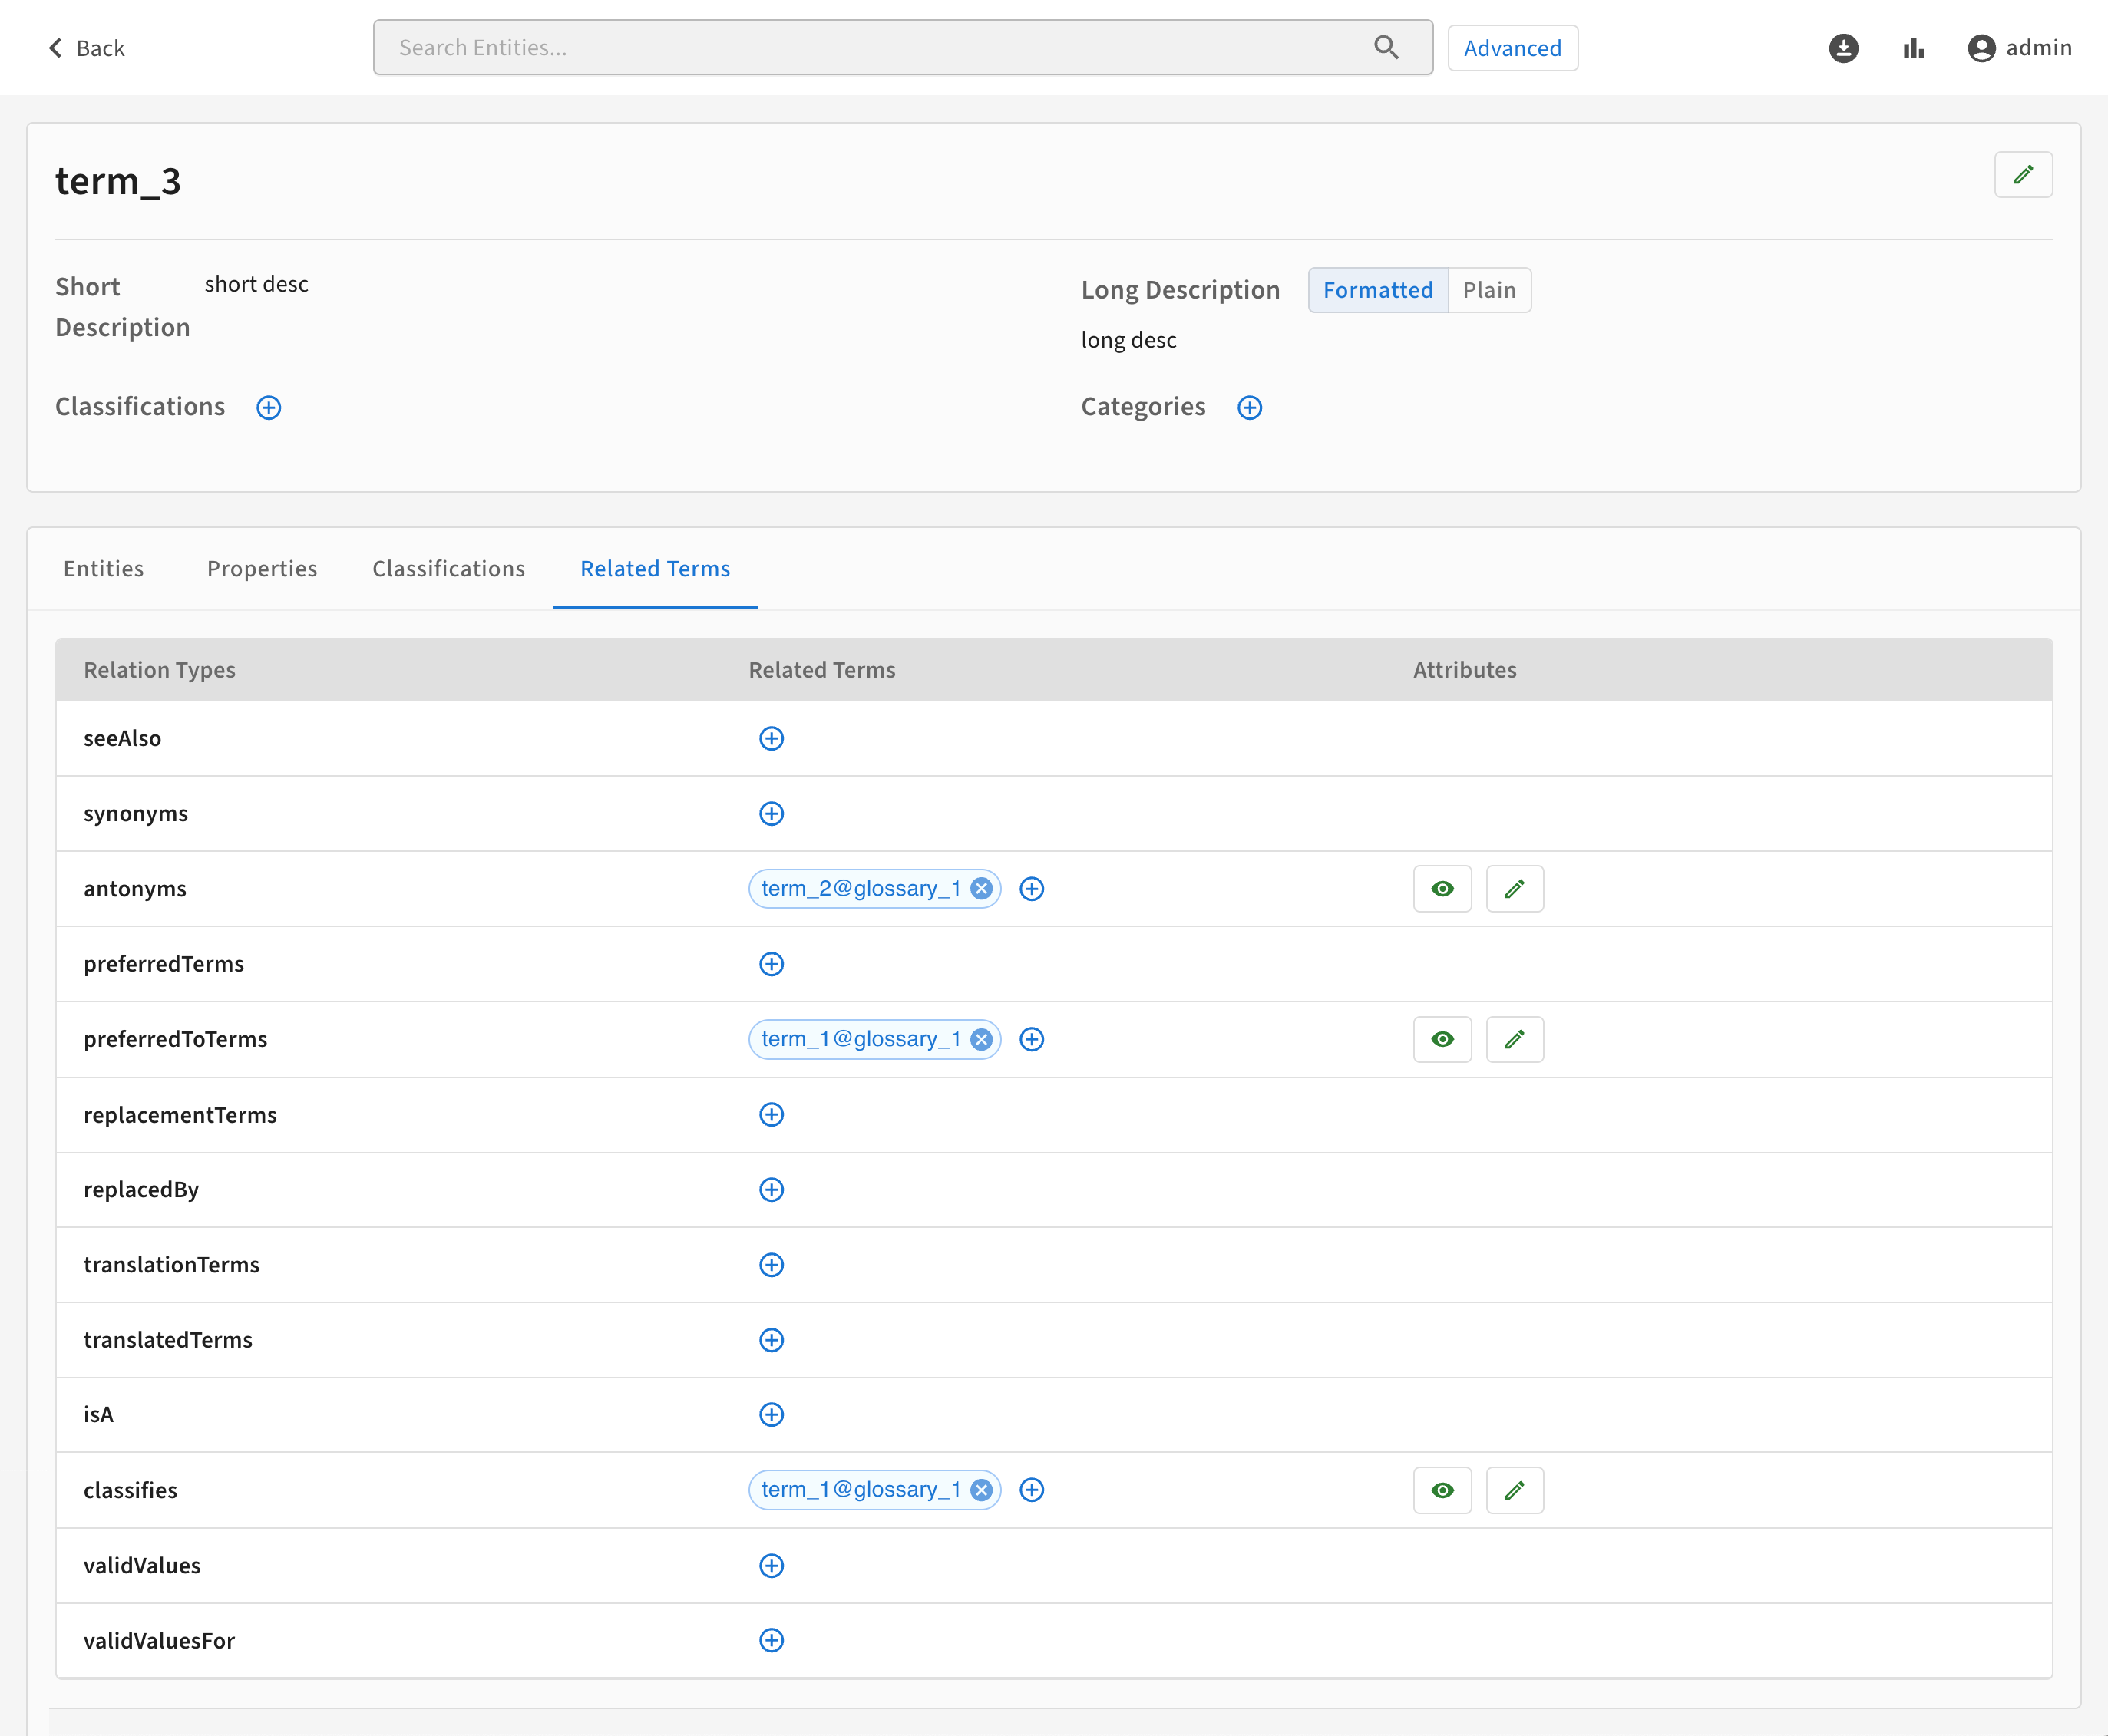This screenshot has height=1736, width=2108.
Task: Open the Properties tab
Action: [x=262, y=568]
